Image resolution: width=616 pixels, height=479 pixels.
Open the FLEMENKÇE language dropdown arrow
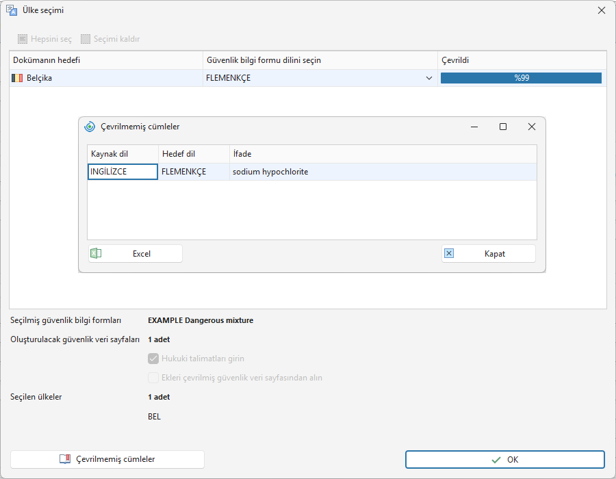coord(429,78)
